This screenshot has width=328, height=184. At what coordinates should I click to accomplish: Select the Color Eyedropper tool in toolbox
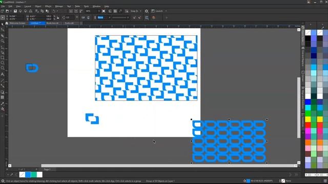point(2,104)
